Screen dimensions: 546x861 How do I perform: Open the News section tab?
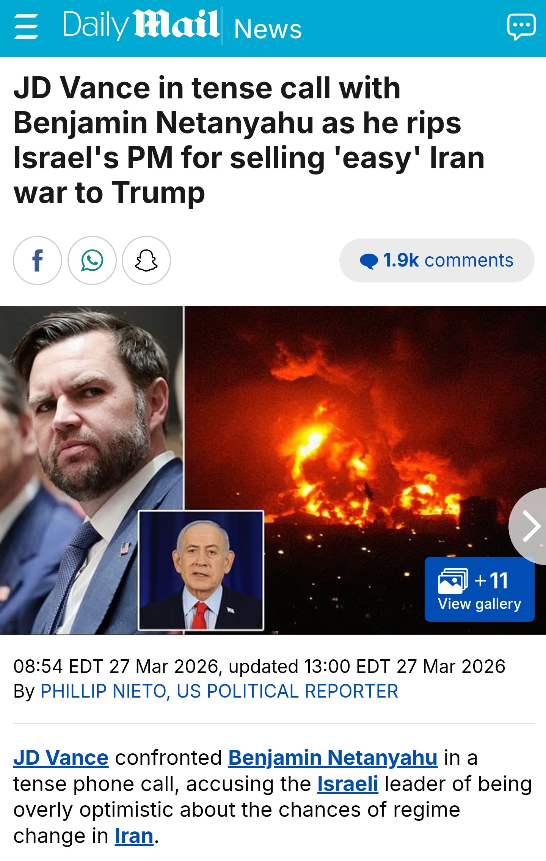268,29
